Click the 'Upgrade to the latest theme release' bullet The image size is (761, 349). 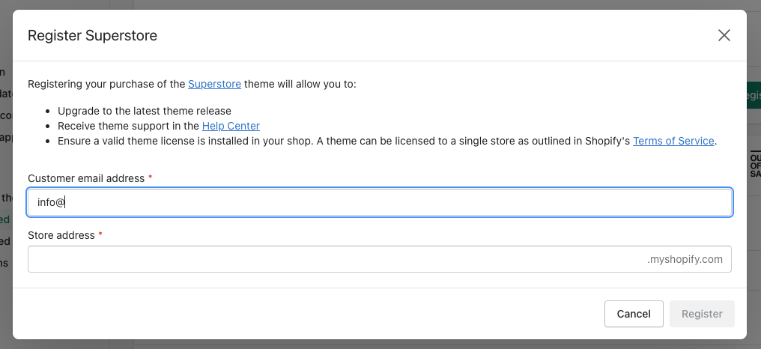[x=145, y=111]
